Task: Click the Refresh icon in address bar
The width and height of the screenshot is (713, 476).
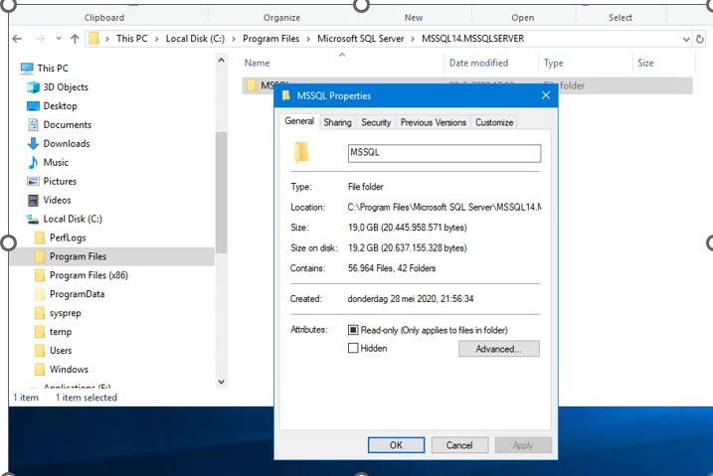Action: tap(702, 39)
